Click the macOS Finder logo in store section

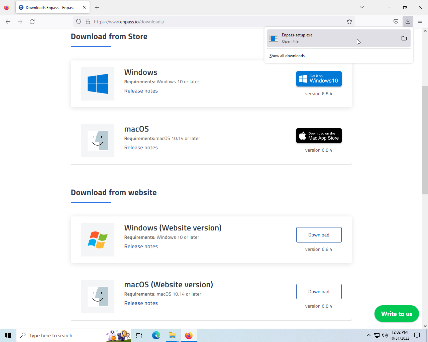pyautogui.click(x=98, y=141)
